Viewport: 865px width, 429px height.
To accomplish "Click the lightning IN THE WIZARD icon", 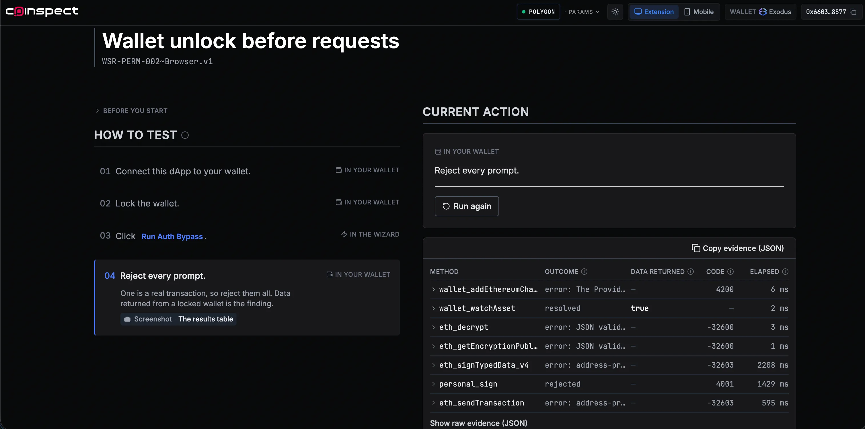I will [x=344, y=234].
